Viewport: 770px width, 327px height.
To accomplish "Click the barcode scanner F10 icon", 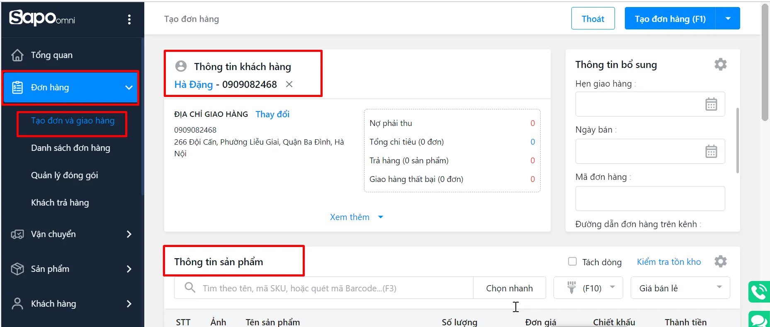I will coord(572,287).
